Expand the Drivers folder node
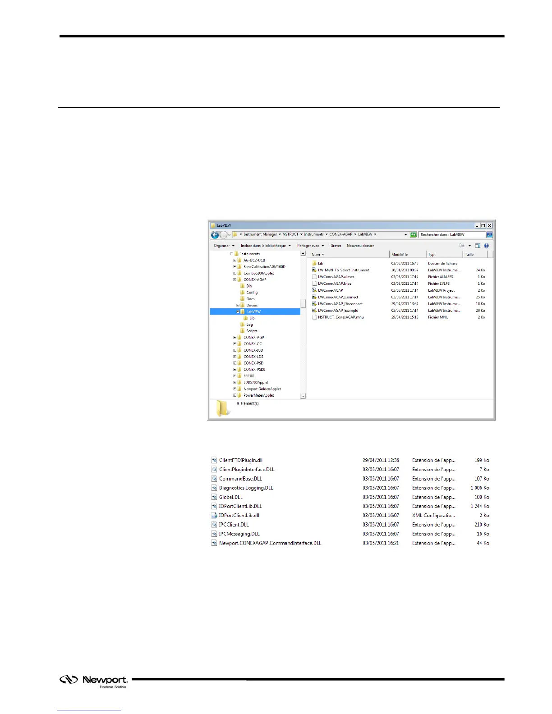Screen dimensions: 552x714 click(x=238, y=305)
